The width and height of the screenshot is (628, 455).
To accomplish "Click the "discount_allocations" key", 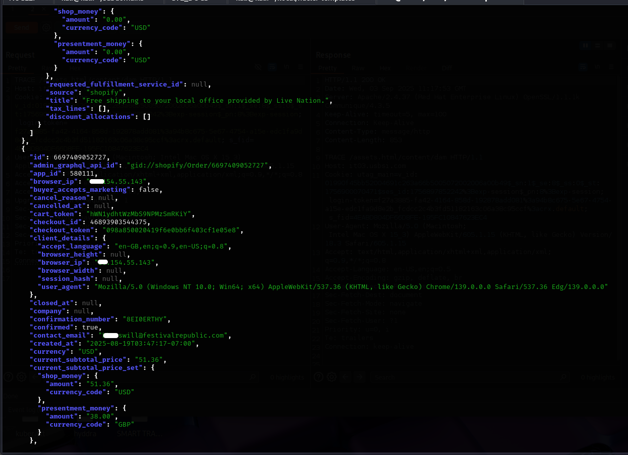I will 90,117.
